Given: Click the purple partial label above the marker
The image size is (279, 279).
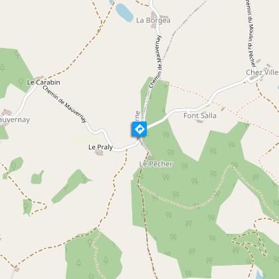Looking at the screenshot, I should [x=138, y=116].
